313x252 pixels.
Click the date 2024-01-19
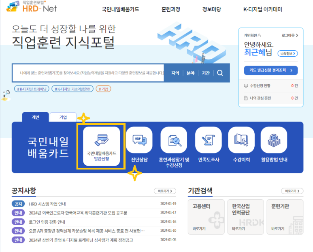click(168, 204)
